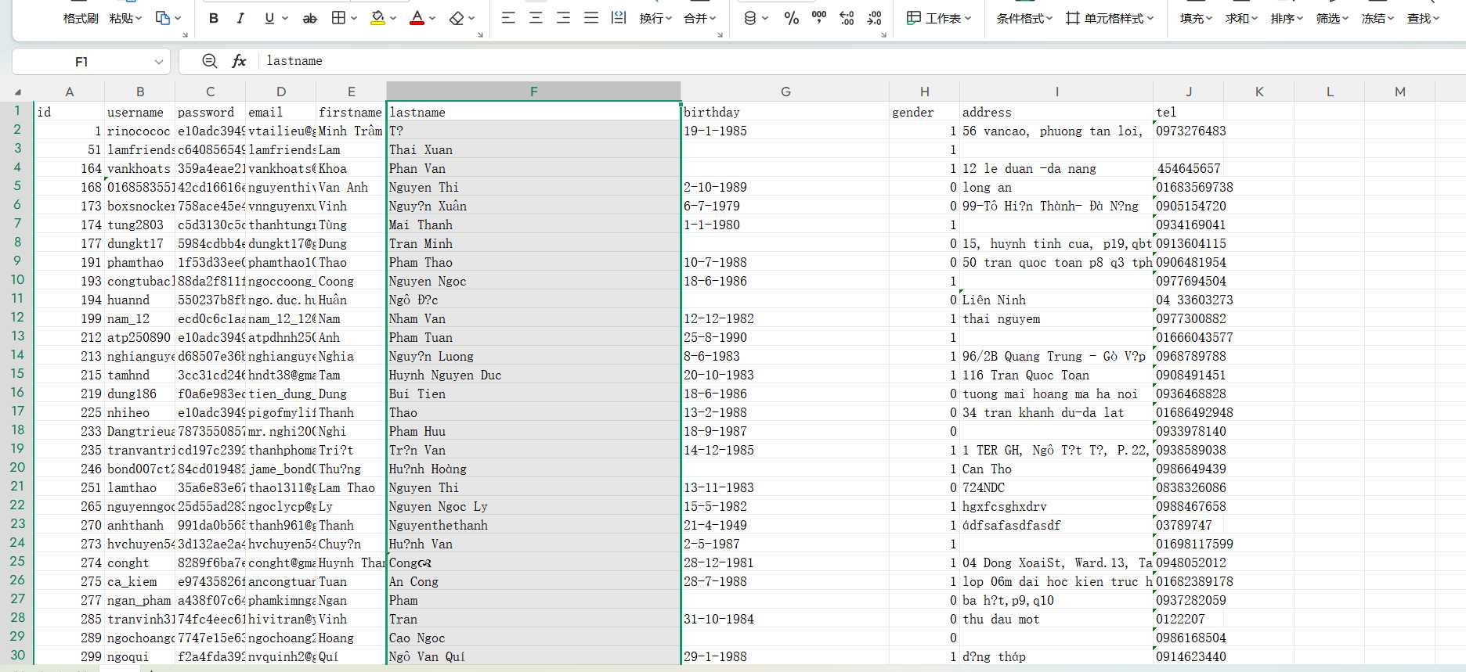The height and width of the screenshot is (672, 1466).
Task: Open the alignment settings dialog launcher
Action: (x=720, y=35)
